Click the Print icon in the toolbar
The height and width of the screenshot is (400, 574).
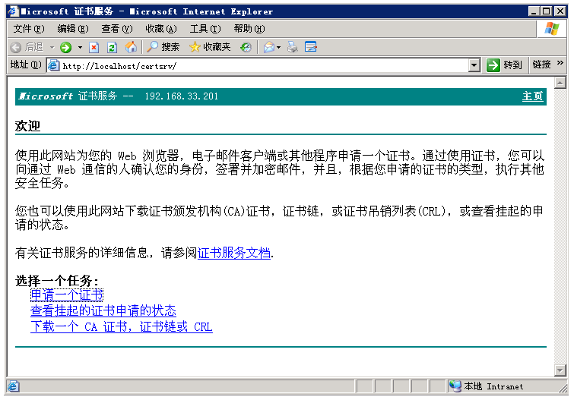coord(293,47)
